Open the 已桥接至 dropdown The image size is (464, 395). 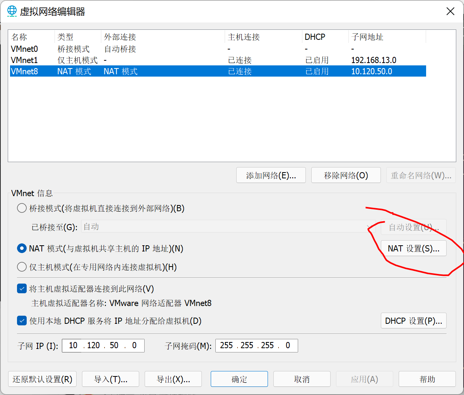click(x=228, y=227)
